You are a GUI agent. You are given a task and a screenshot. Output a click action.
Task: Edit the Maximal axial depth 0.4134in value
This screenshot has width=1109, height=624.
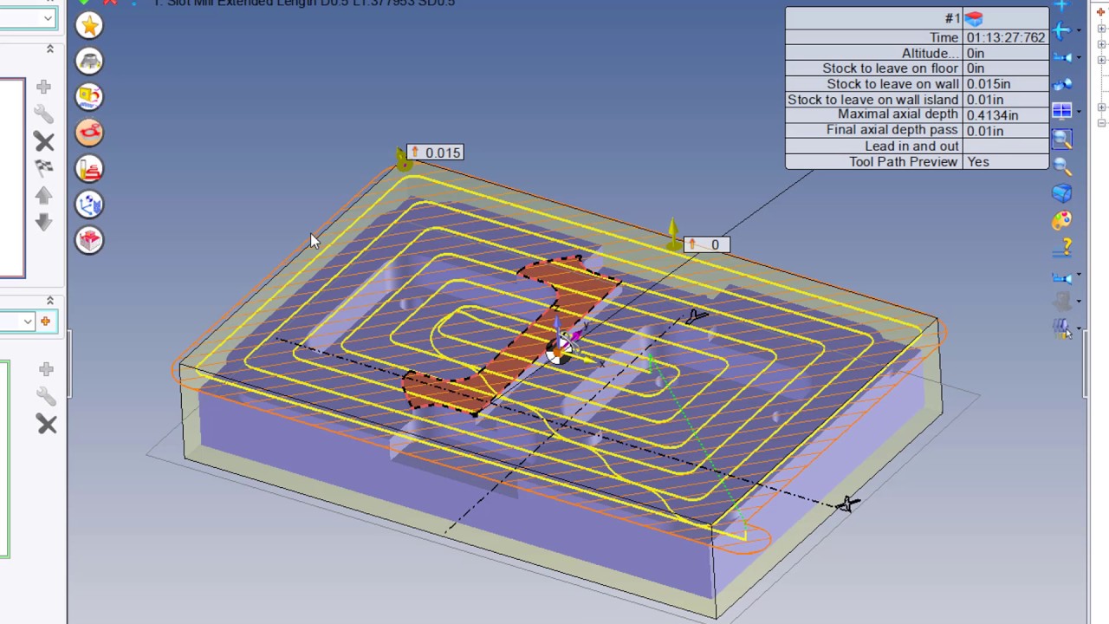[1005, 115]
